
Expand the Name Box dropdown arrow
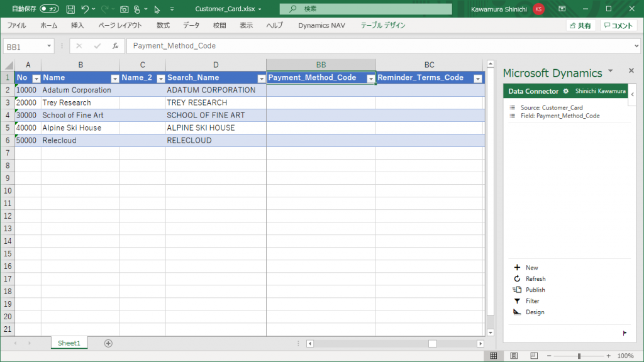pos(49,46)
